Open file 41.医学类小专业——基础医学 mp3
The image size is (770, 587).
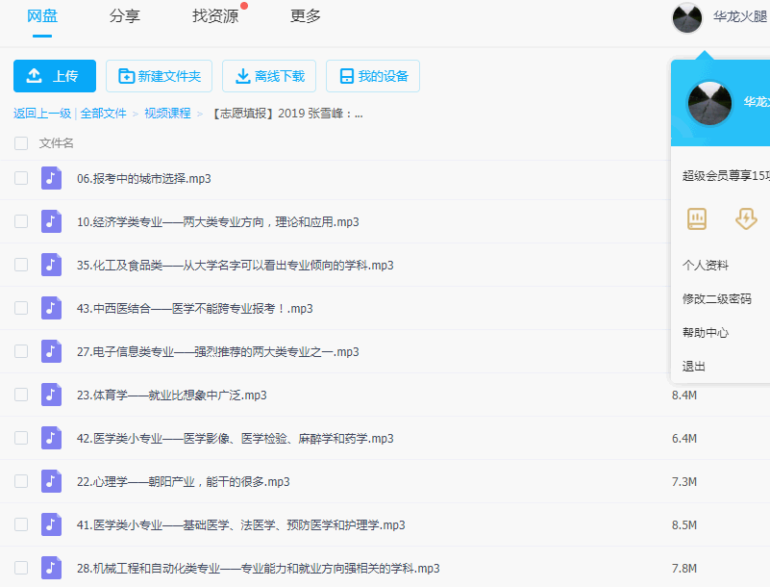click(x=241, y=524)
